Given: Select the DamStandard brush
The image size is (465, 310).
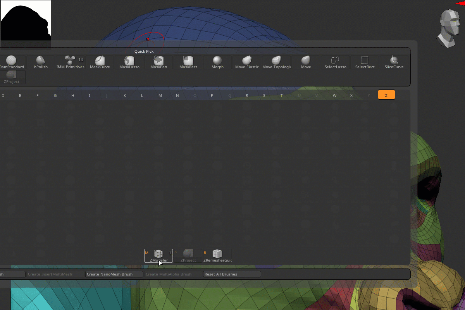Looking at the screenshot, I should point(12,62).
